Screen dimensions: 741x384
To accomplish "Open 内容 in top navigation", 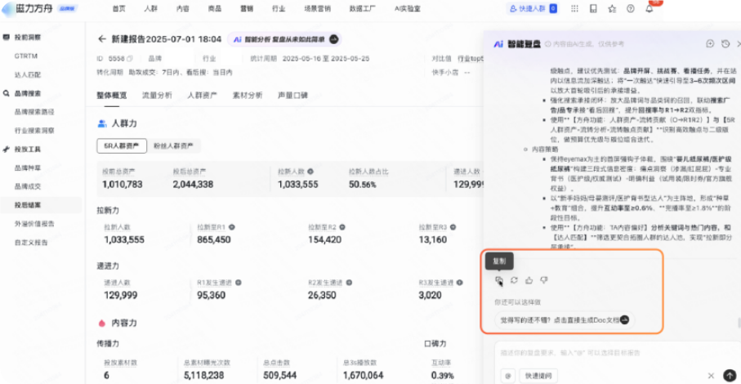I will coord(183,8).
